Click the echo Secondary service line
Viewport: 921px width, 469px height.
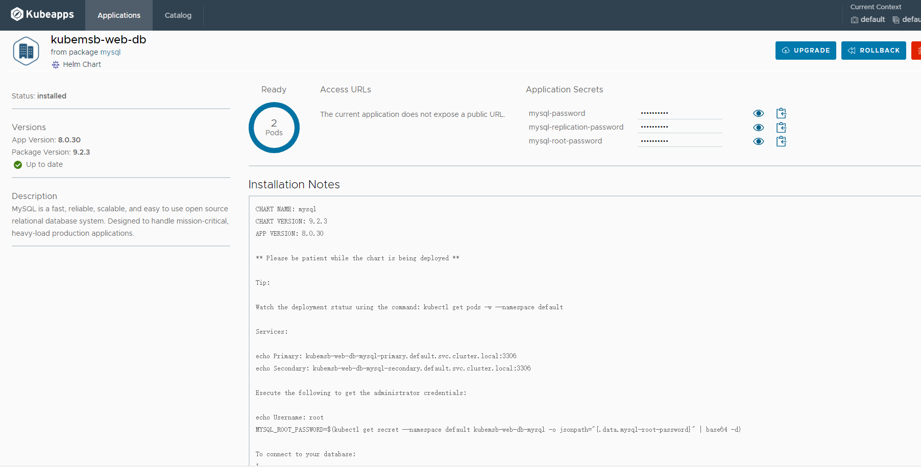tap(393, 368)
